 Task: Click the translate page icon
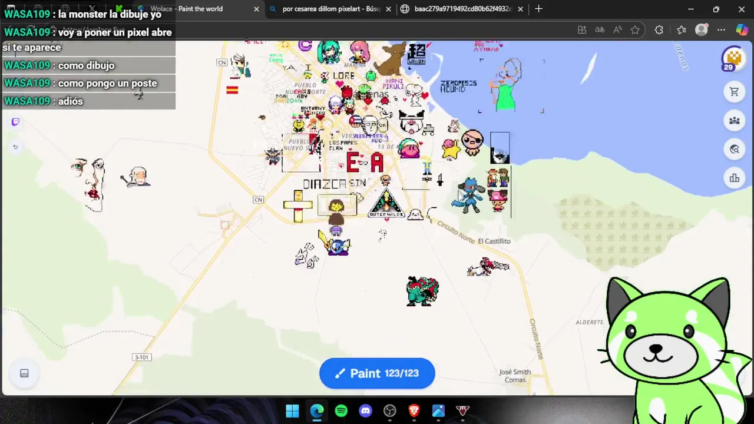pyautogui.click(x=600, y=30)
